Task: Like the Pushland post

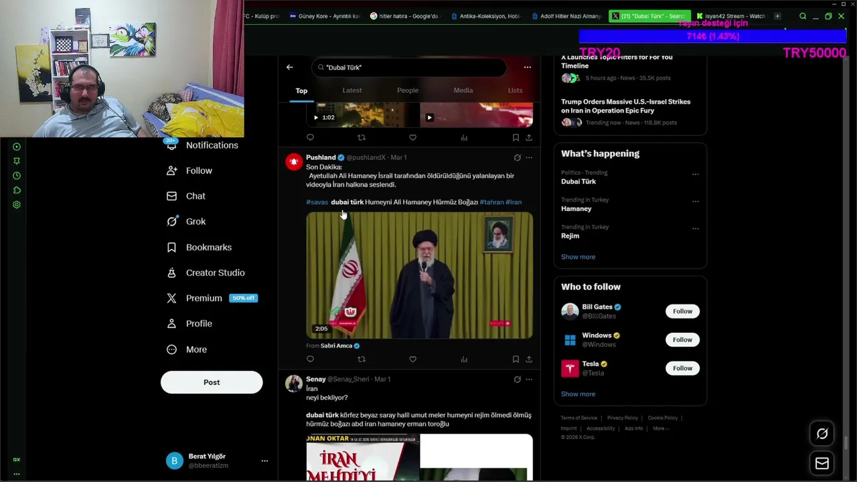Action: pos(412,359)
